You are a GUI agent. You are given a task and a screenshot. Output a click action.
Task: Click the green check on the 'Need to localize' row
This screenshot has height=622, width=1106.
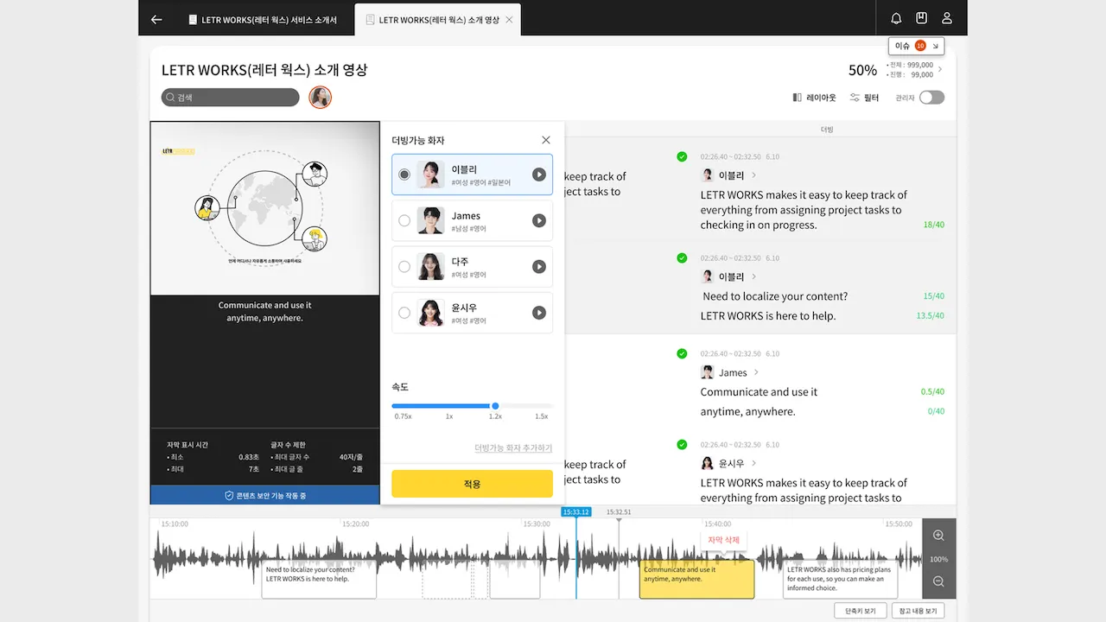682,257
